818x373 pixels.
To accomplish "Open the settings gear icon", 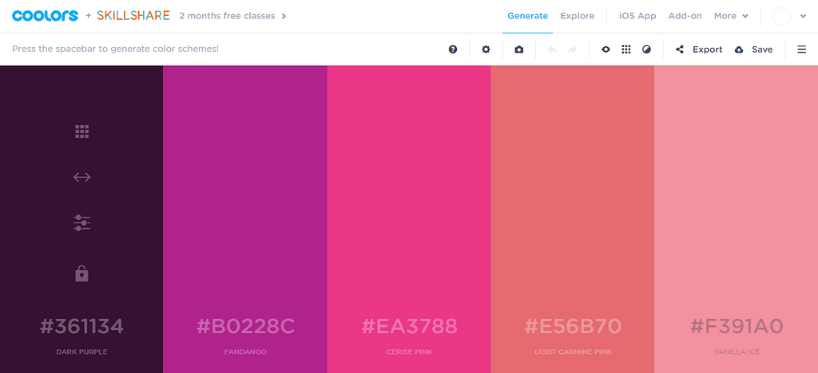I will pos(486,49).
